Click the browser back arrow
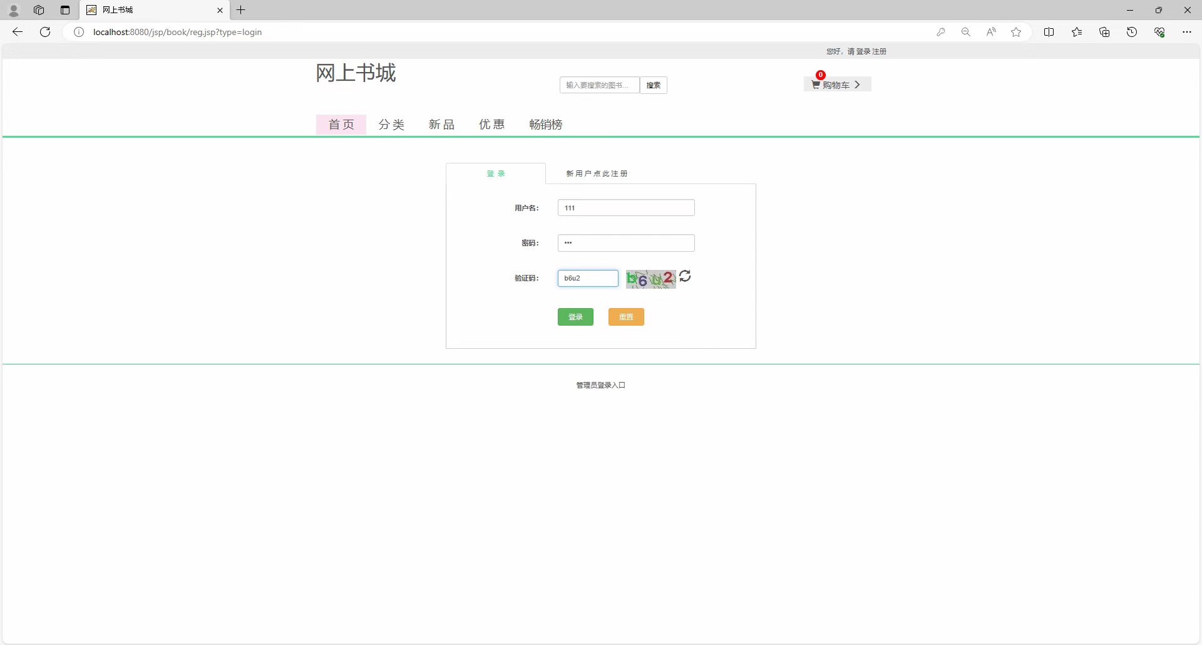Screen dimensions: 1202x645 [18, 32]
